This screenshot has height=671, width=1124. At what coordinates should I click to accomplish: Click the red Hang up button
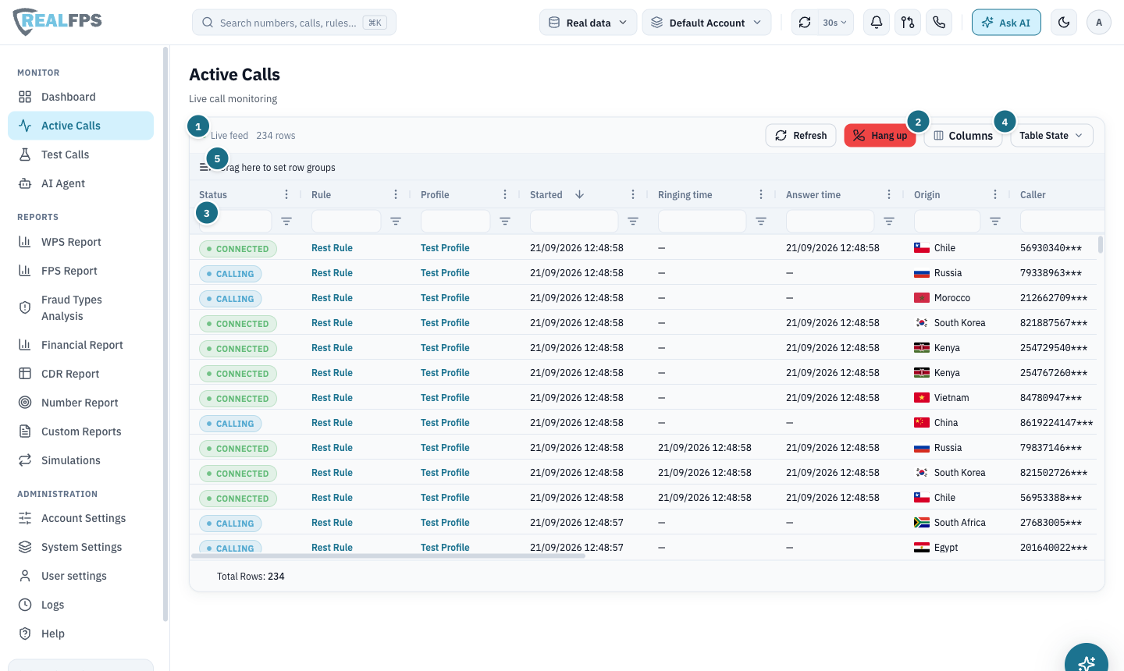pyautogui.click(x=880, y=135)
